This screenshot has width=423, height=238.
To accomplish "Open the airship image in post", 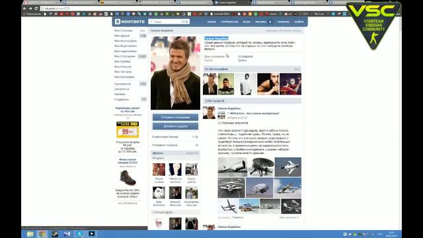I will click(x=259, y=188).
